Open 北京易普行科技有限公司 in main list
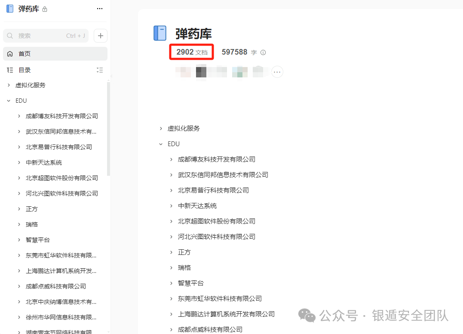Image resolution: width=463 pixels, height=334 pixels. (213, 190)
